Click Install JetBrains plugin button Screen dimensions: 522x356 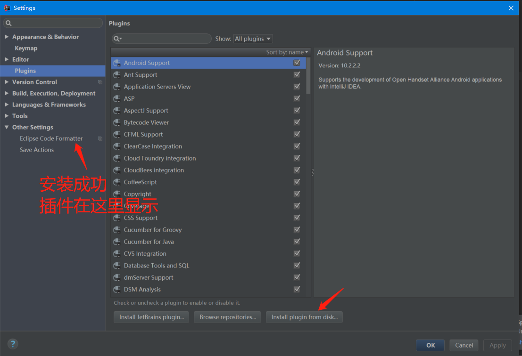tap(151, 317)
